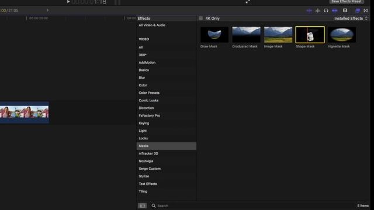Open the Keying effects category
This screenshot has height=210, width=374.
tap(144, 123)
